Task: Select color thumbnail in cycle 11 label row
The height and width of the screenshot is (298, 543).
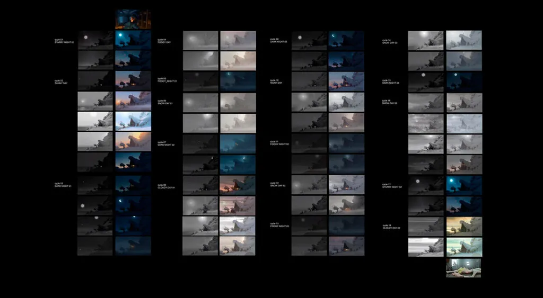Action: pos(346,143)
